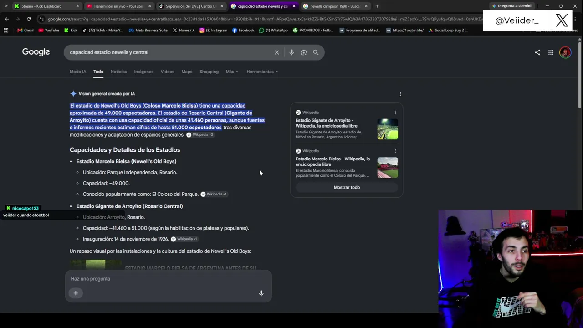Click the Wikipedia +1 chip after El Coloso del Parque
The width and height of the screenshot is (583, 328).
pyautogui.click(x=214, y=194)
